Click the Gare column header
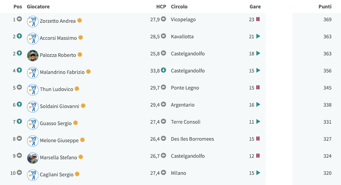 pos(255,7)
